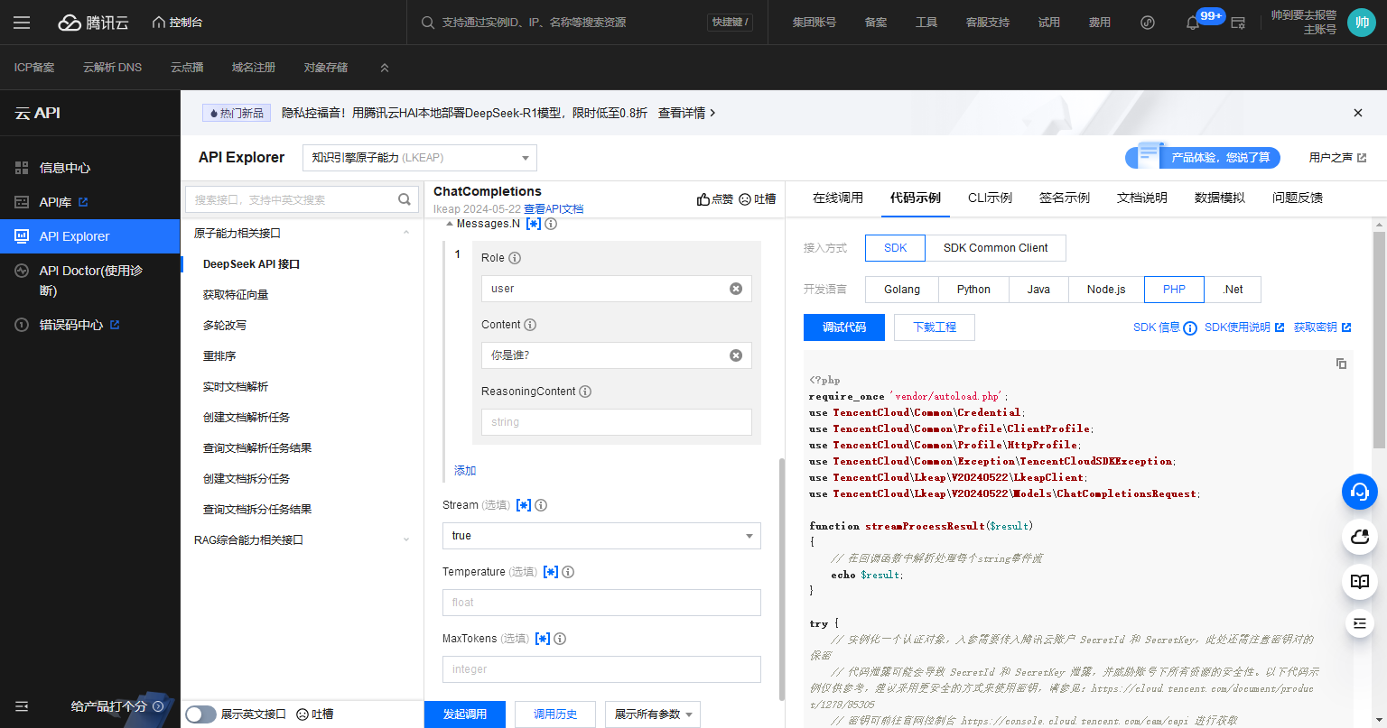
Task: Select Python language
Action: point(973,290)
